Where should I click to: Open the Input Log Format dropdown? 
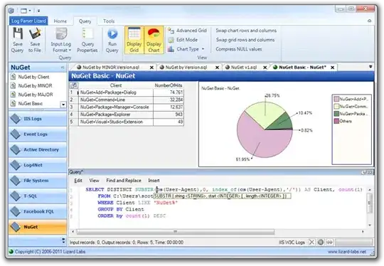pos(61,40)
